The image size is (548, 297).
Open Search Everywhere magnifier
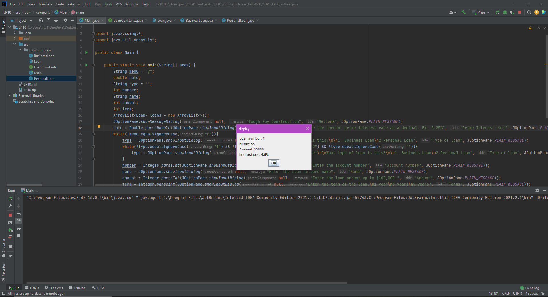529,12
